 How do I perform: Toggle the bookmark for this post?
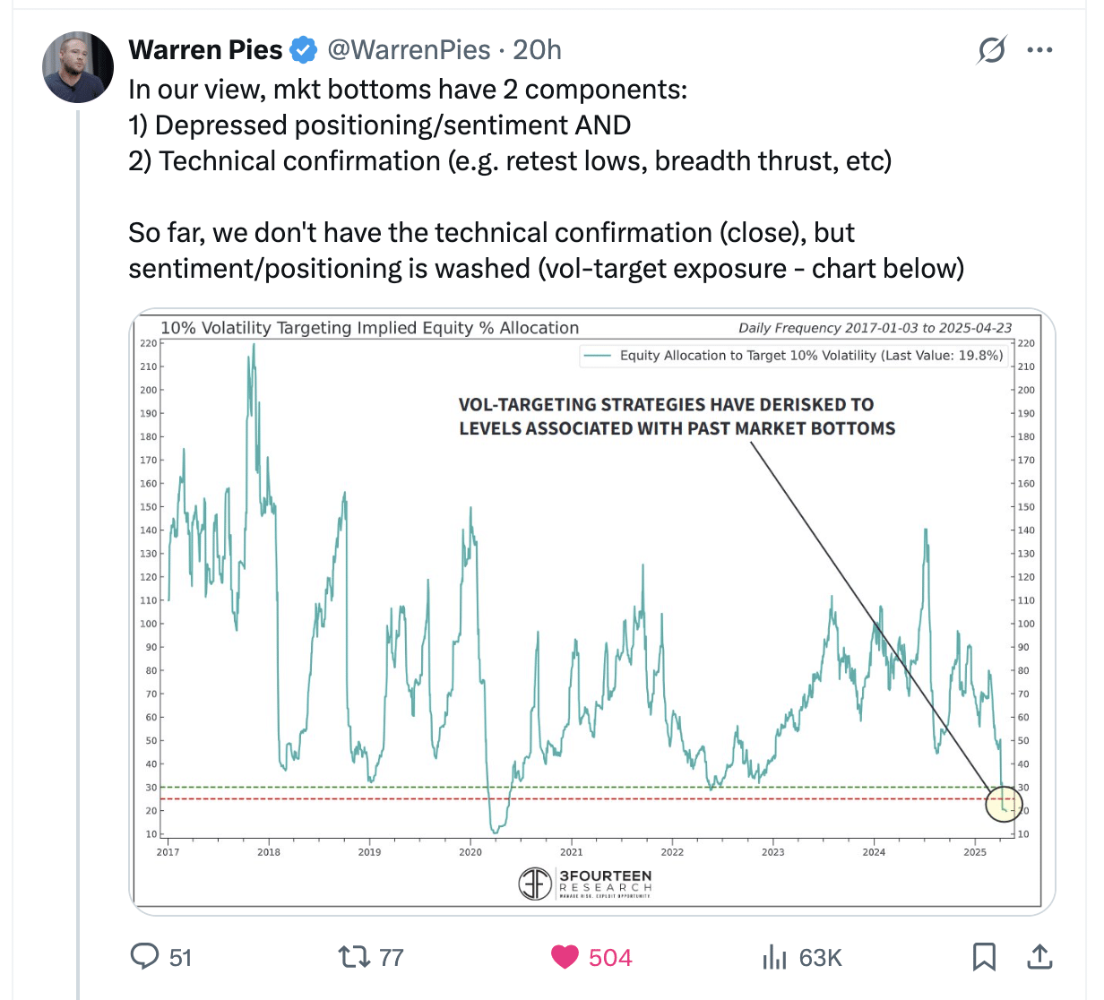[x=984, y=957]
